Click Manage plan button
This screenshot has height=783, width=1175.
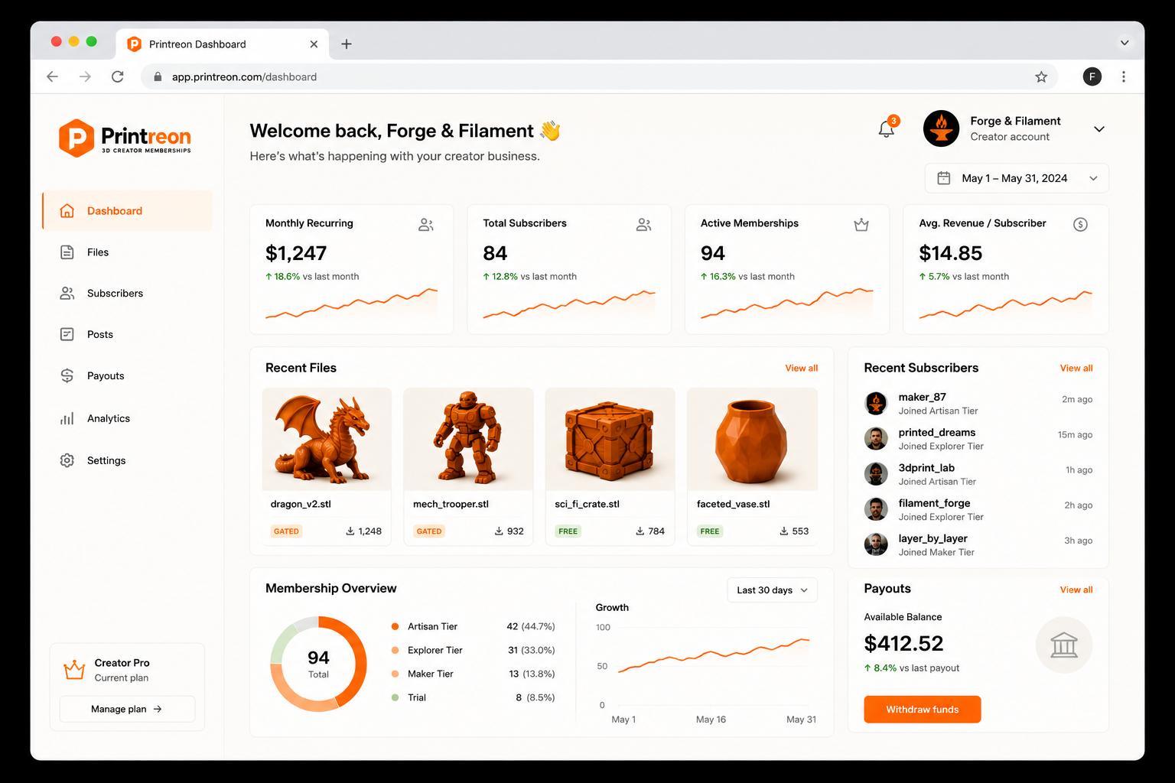coord(127,709)
